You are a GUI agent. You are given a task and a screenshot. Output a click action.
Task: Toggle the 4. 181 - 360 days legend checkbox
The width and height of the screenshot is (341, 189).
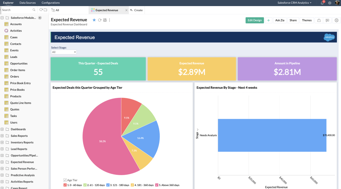pyautogui.click(x=132, y=185)
